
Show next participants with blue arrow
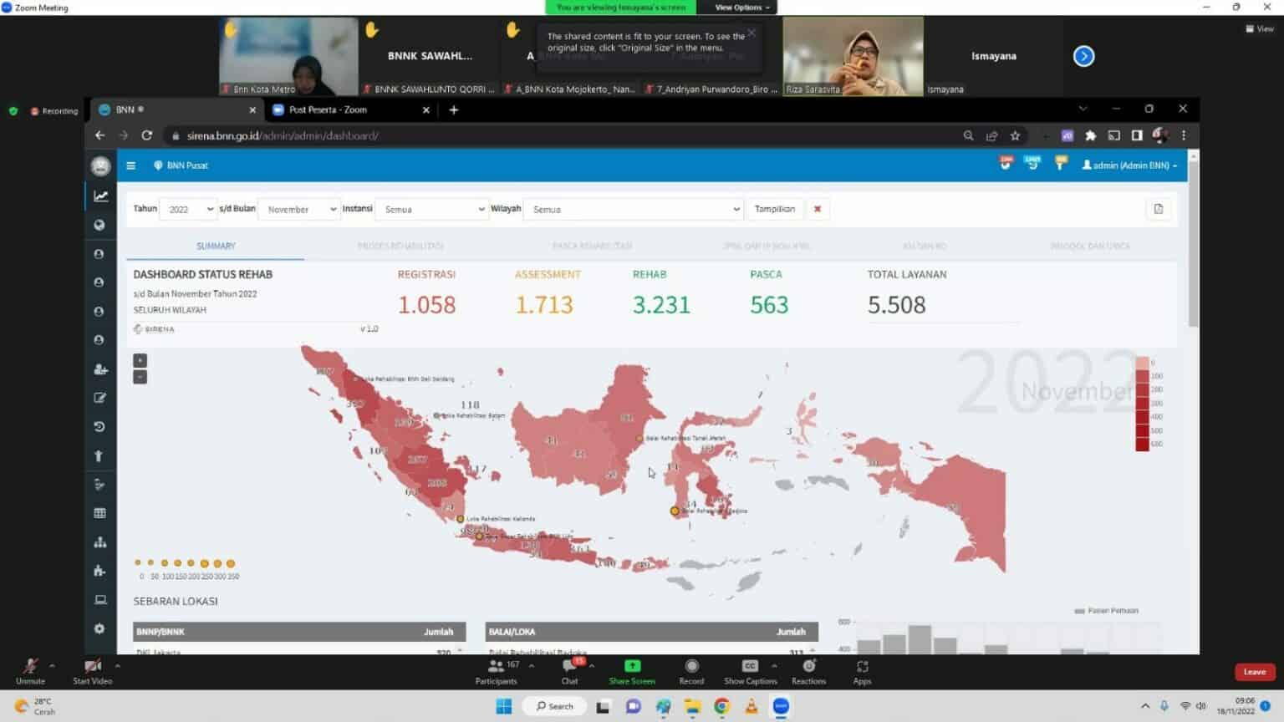point(1083,56)
